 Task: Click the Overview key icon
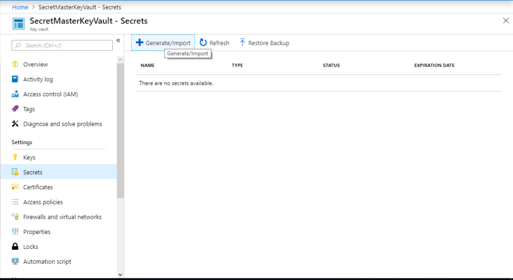(15, 64)
